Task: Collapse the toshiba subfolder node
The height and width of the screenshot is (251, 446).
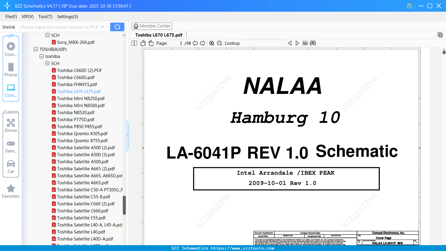Action: [42, 56]
